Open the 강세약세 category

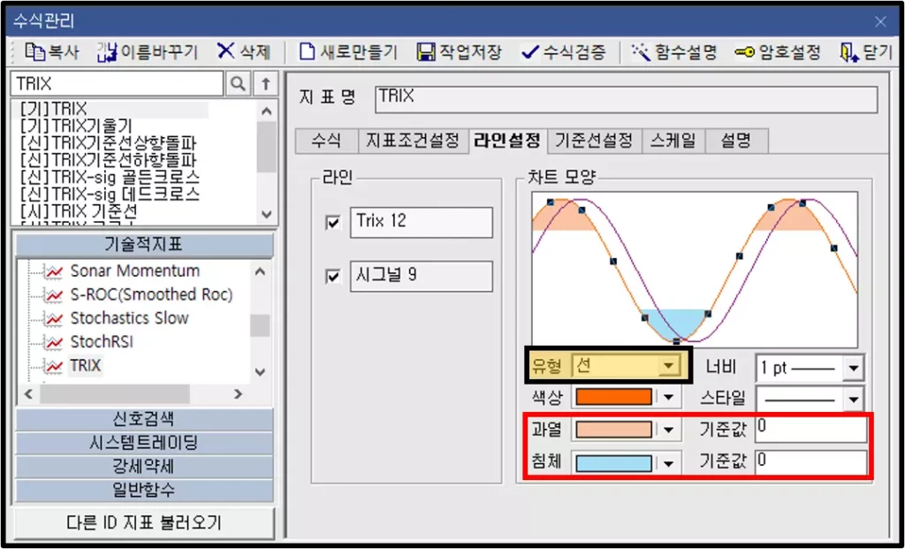pyautogui.click(x=144, y=467)
